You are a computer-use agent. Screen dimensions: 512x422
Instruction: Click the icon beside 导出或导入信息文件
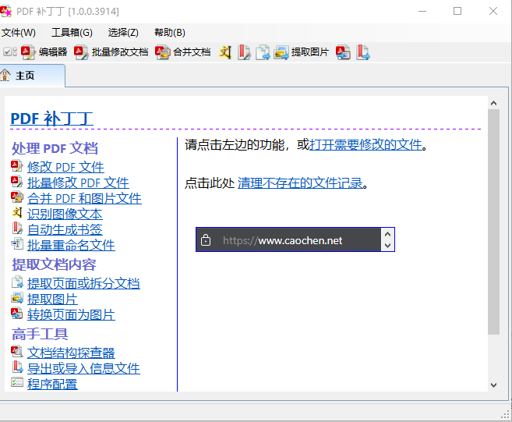17,367
